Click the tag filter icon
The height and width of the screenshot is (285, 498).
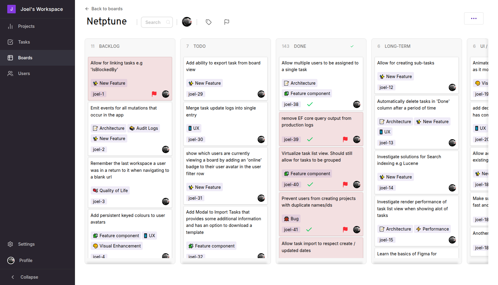(x=209, y=22)
